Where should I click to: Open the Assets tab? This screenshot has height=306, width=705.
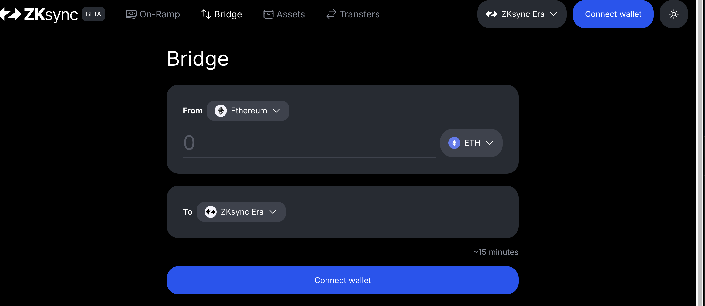point(290,14)
